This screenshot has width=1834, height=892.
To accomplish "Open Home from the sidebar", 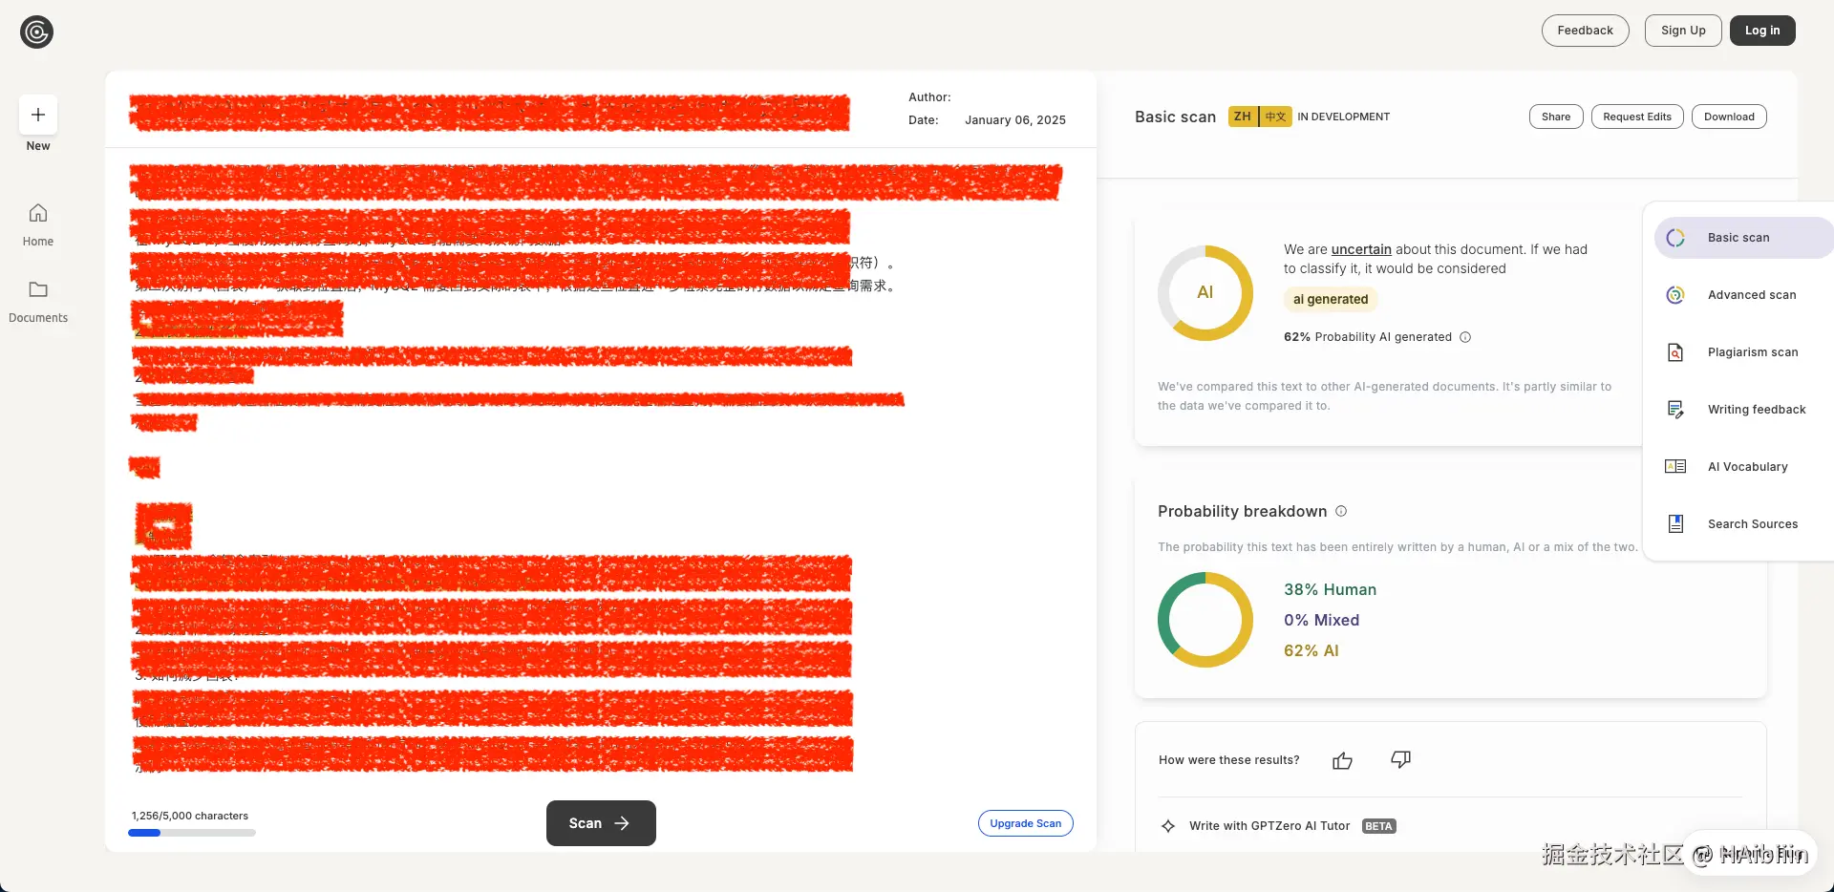I will 38,213.
